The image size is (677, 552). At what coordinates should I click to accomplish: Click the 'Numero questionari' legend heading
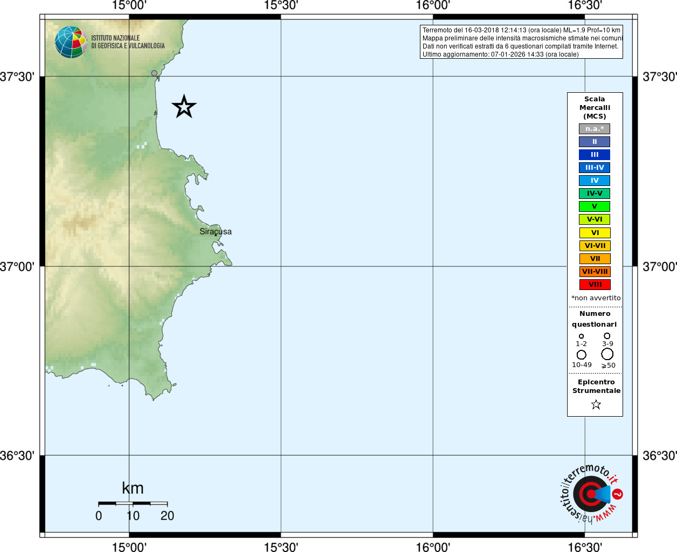(x=595, y=319)
